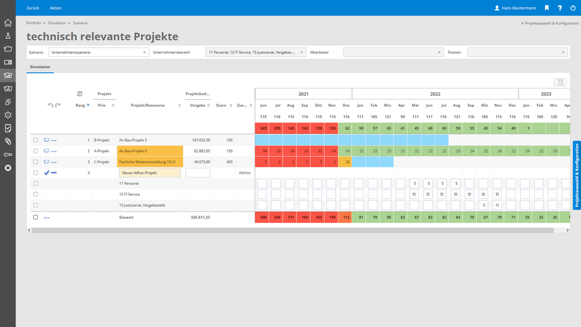Image resolution: width=581 pixels, height=327 pixels.
Task: Confirm the ad-hoc project with the checkmark icon
Action: [46, 173]
